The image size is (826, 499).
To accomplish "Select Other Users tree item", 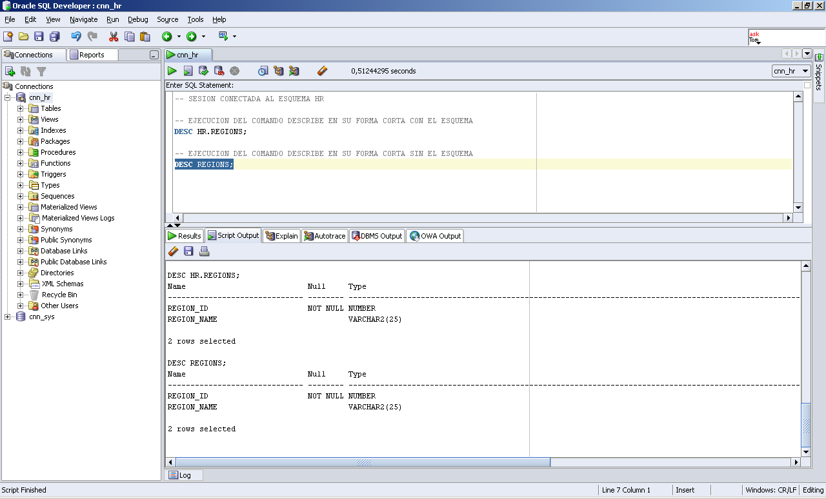I will (x=59, y=306).
